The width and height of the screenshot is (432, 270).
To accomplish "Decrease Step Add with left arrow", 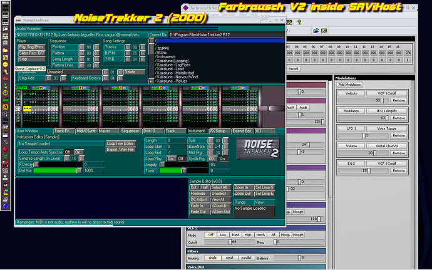I will [x=49, y=78].
